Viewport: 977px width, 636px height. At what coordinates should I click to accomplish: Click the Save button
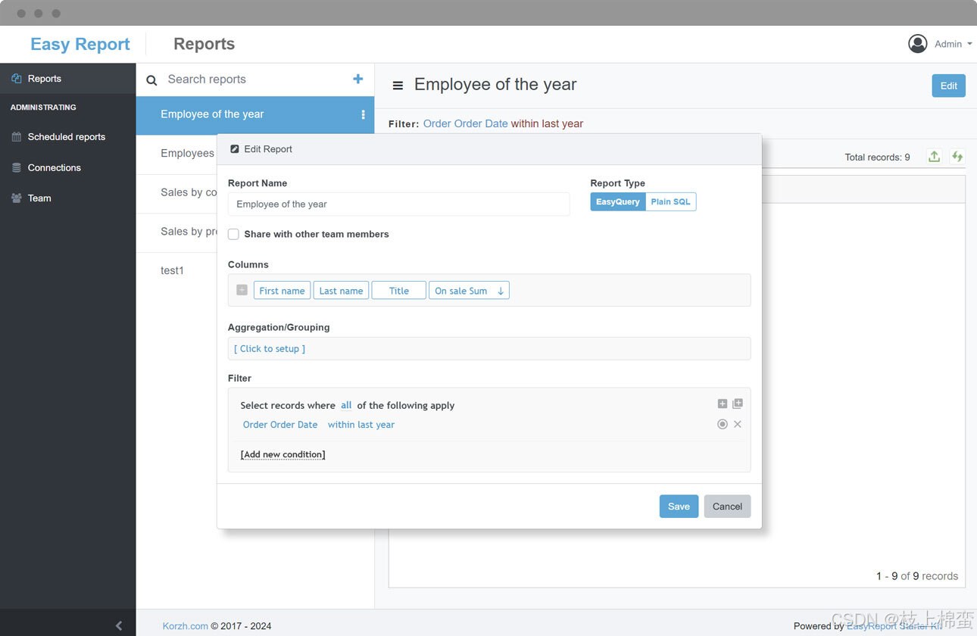[679, 507]
